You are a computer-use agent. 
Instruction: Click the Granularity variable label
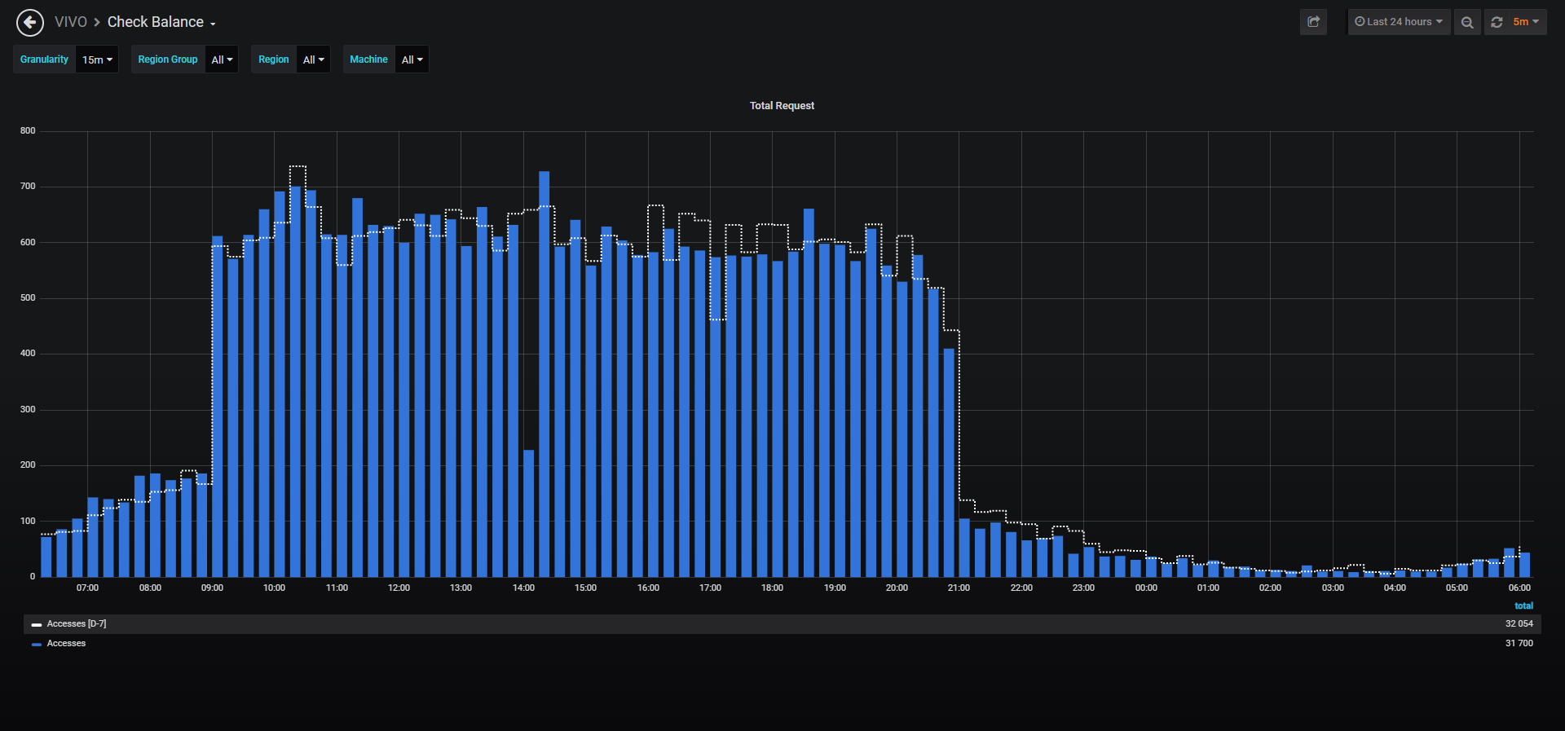(45, 59)
